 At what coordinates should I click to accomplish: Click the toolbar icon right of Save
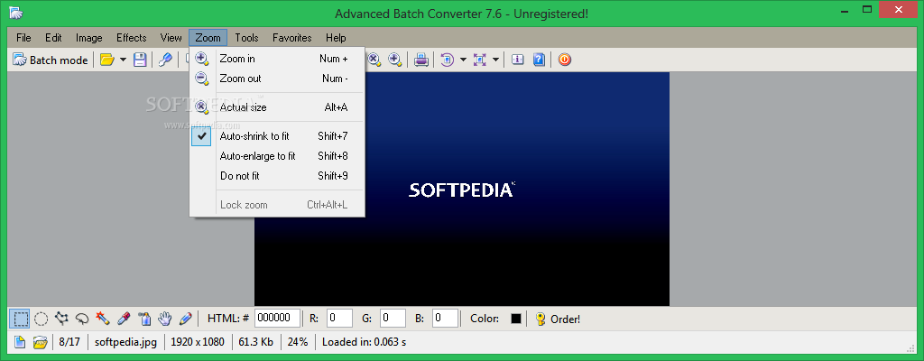[166, 60]
